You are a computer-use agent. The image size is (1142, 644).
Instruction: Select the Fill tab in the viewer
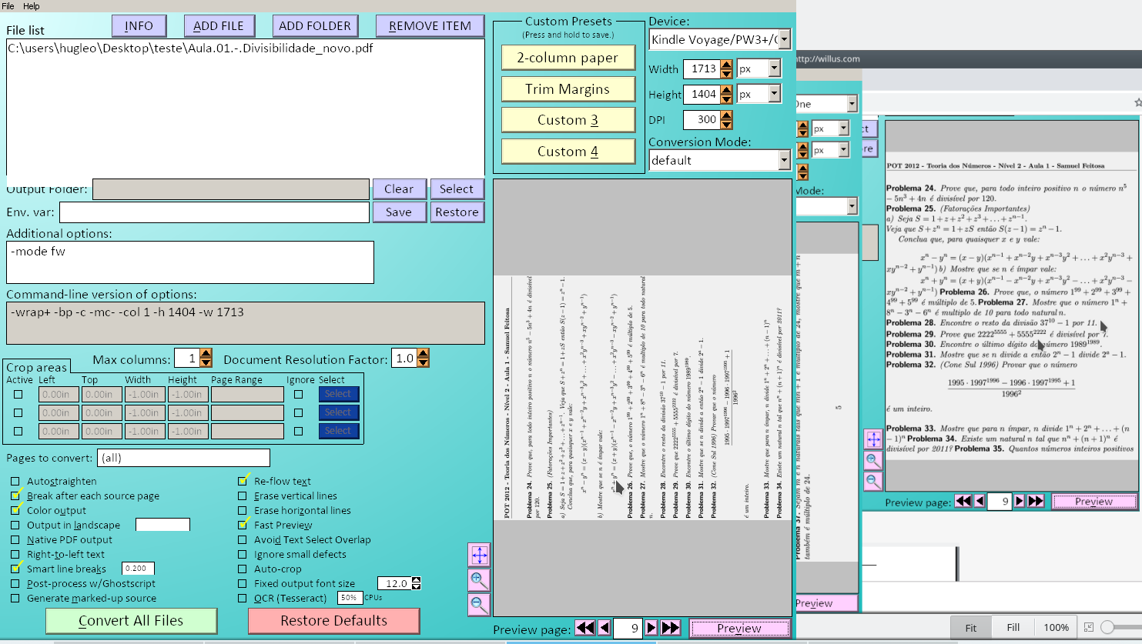[x=1013, y=628]
